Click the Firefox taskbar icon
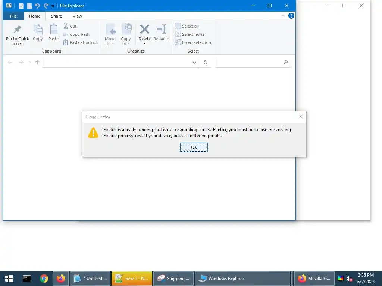 coord(61,279)
